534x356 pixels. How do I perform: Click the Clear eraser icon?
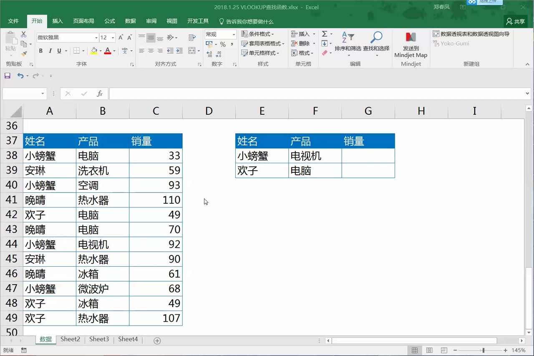pyautogui.click(x=325, y=53)
